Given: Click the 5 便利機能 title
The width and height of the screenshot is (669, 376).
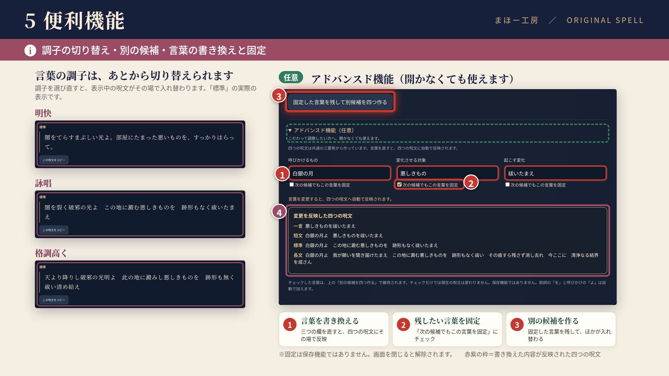Looking at the screenshot, I should (75, 21).
